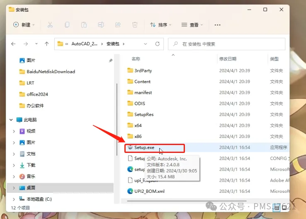306x219 pixels.
Task: Expand the 本地磁盘 (C:) node
Action: [14, 199]
